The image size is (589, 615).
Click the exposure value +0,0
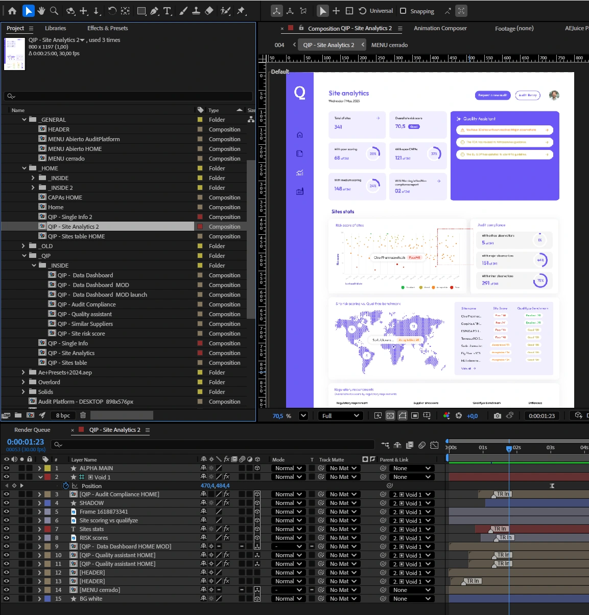(472, 416)
